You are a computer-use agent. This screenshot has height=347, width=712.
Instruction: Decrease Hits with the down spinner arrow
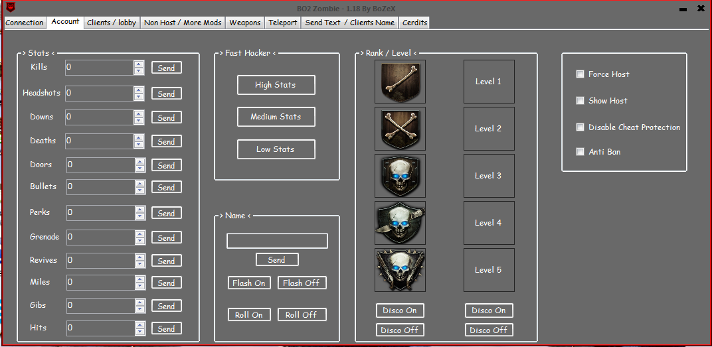tap(140, 332)
